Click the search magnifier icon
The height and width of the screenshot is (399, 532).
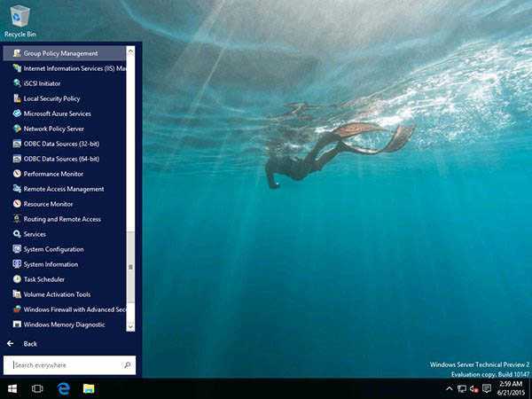pyautogui.click(x=127, y=365)
